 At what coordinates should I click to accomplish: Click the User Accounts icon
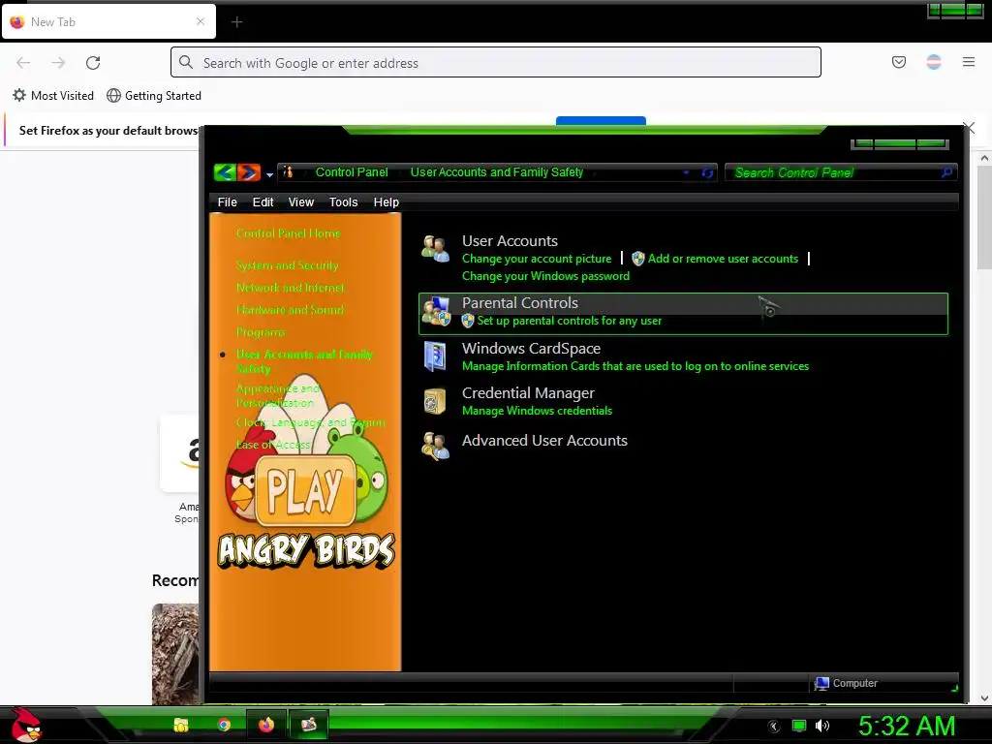pos(436,249)
